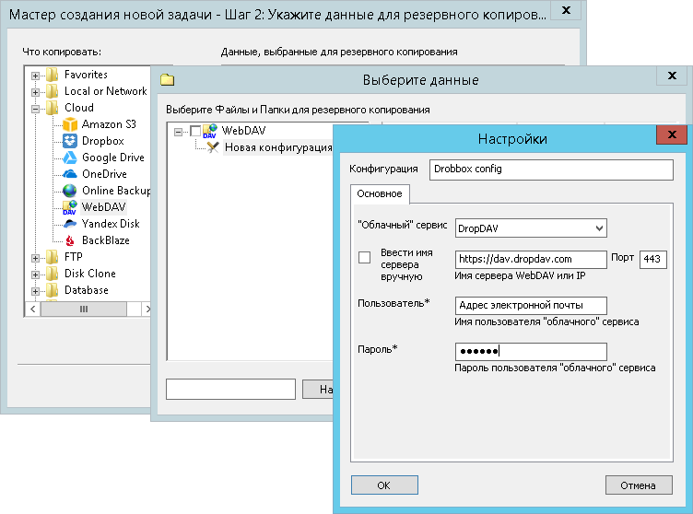Viewport: 693px width, 514px height.
Task: Click the 'Пароль' password field
Action: point(531,352)
